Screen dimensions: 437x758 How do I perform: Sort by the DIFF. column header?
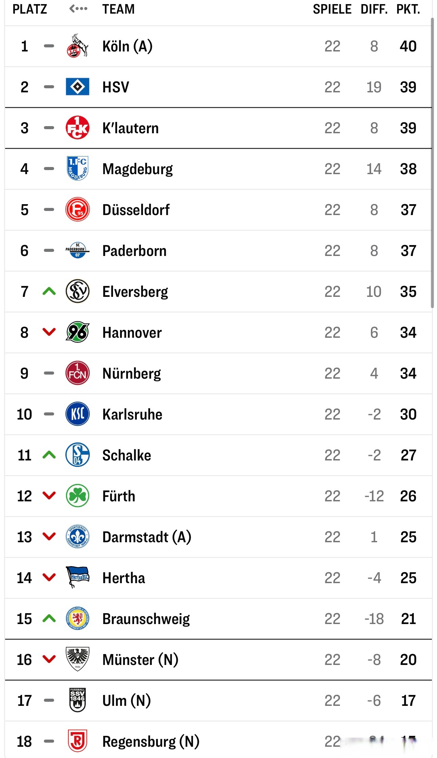(x=374, y=9)
